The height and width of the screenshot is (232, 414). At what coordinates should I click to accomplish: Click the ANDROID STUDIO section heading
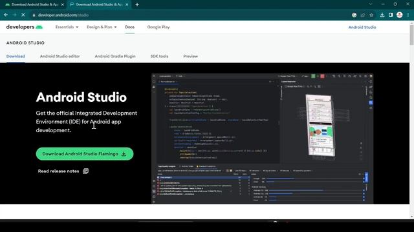(x=25, y=43)
